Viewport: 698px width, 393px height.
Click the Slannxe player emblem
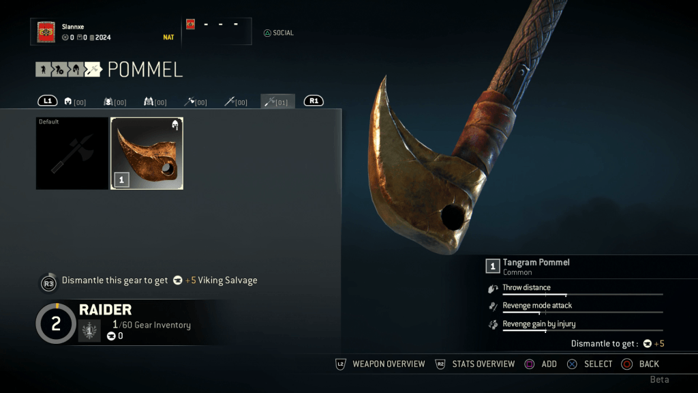coord(46,31)
